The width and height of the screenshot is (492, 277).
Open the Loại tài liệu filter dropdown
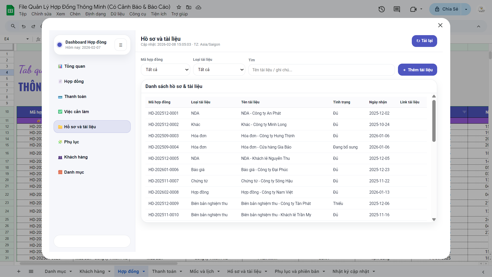pos(219,70)
